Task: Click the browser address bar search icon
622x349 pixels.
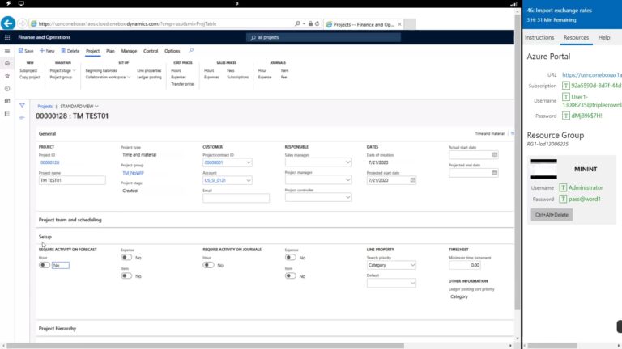Action: click(x=297, y=23)
